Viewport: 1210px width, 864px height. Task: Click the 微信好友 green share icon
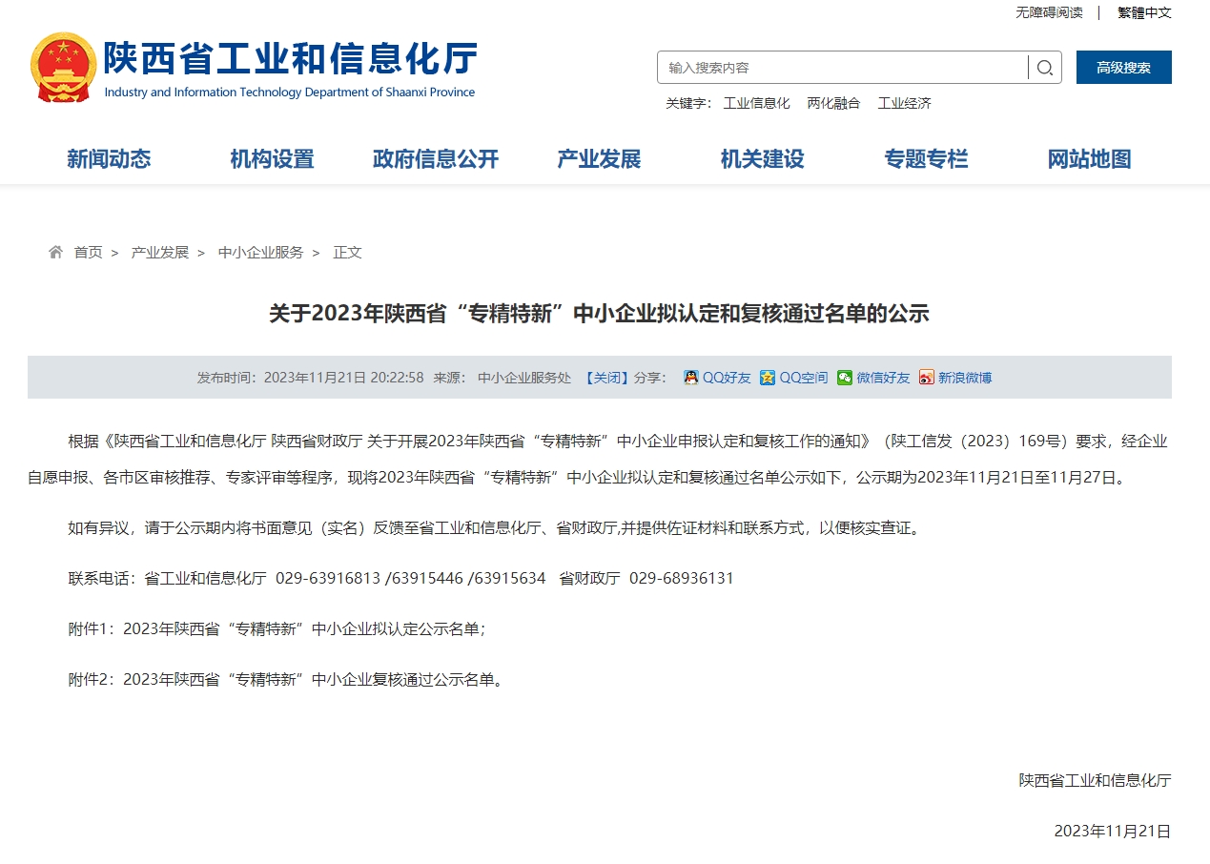[x=845, y=378]
